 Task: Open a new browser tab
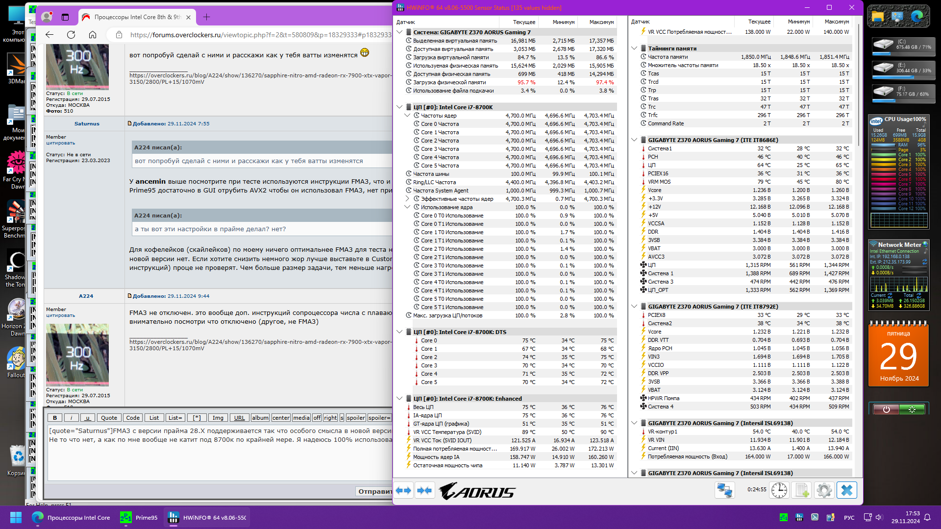point(206,17)
